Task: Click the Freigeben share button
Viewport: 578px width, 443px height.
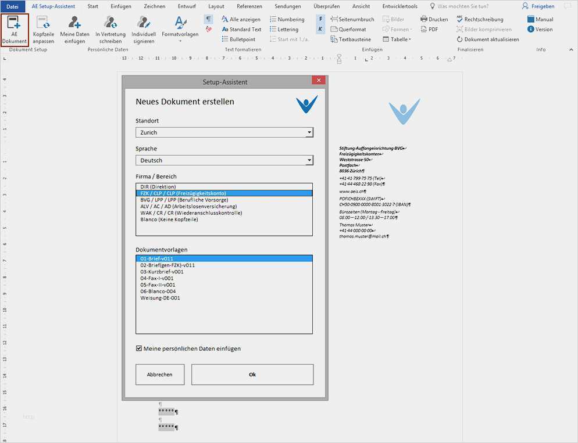Action: point(538,6)
